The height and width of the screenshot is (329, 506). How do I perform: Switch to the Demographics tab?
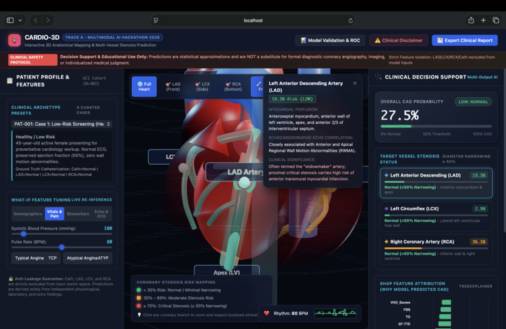click(28, 213)
